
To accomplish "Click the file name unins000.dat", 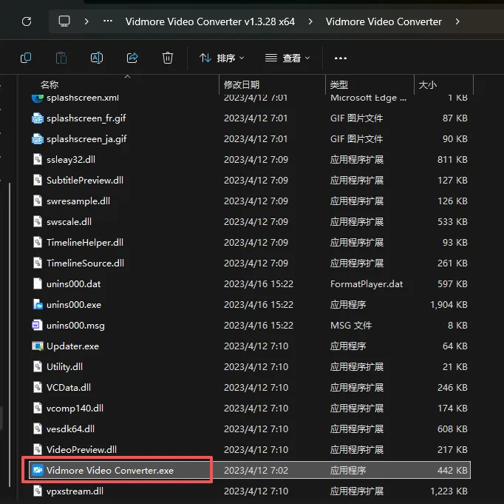I will click(x=74, y=284).
